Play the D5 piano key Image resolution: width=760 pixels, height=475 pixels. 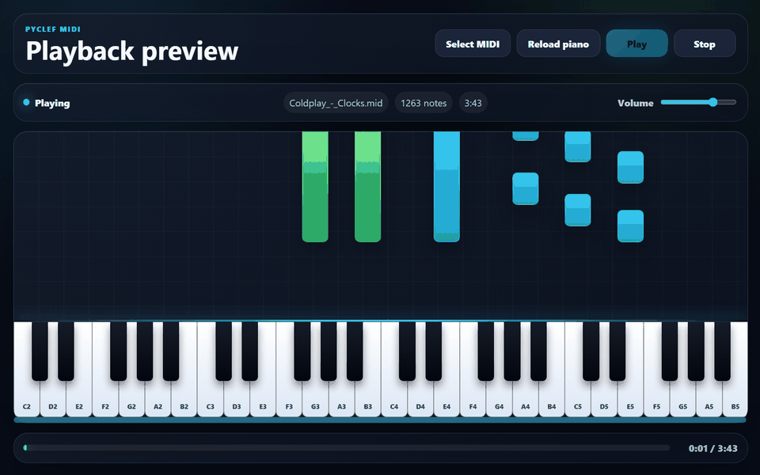pos(604,400)
